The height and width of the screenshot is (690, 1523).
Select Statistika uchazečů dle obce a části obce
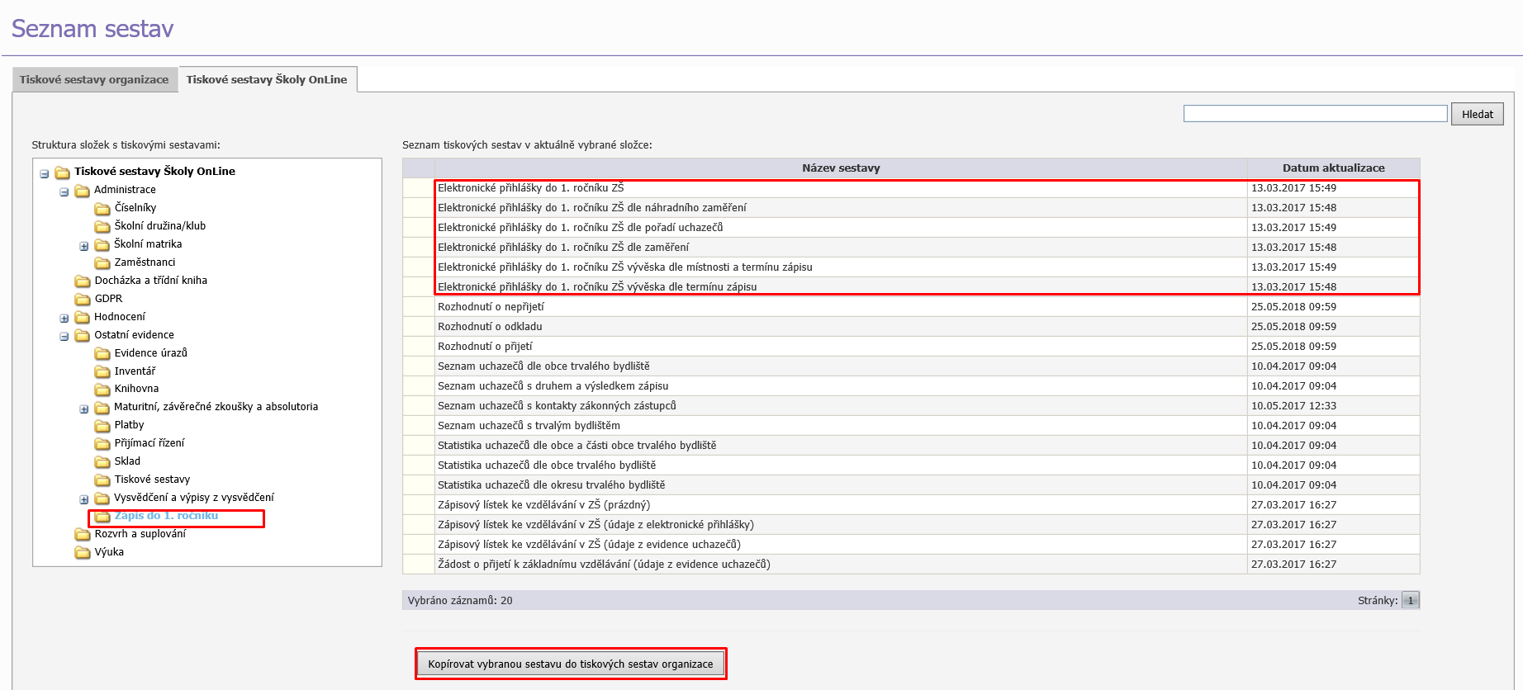(x=911, y=446)
